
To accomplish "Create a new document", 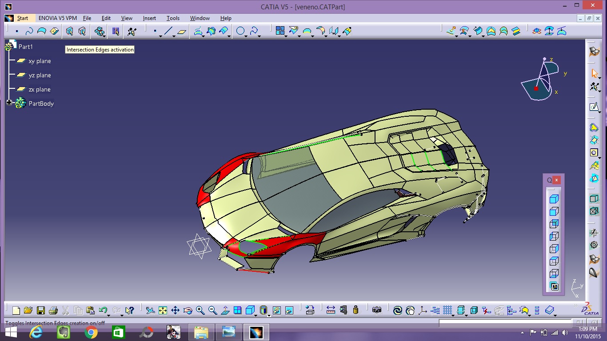I will 16,310.
